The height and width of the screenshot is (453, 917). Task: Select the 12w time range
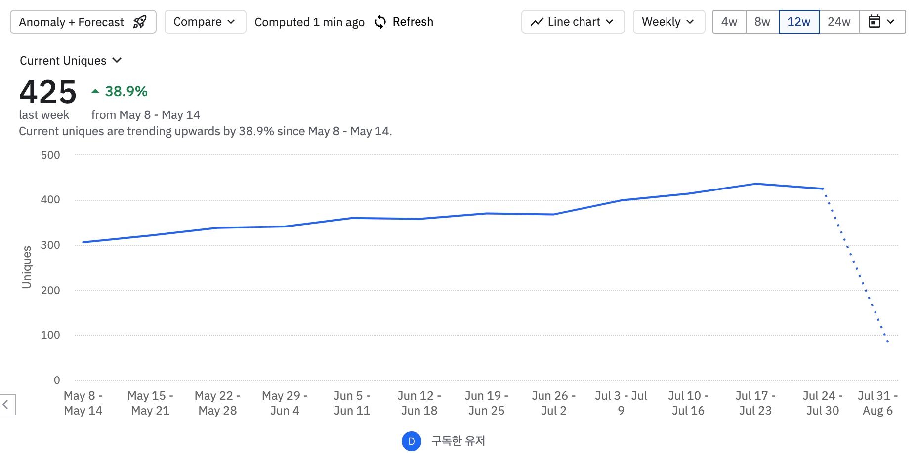[798, 22]
